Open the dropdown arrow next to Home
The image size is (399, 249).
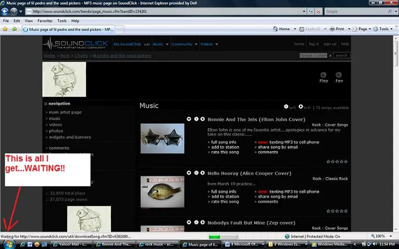coord(295,29)
